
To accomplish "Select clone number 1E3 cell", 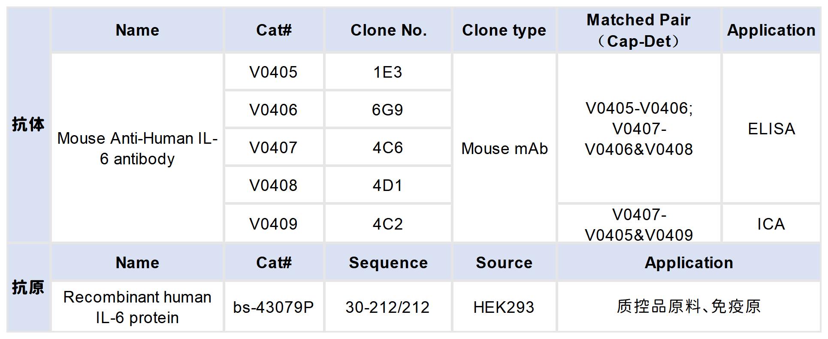I will click(x=388, y=72).
